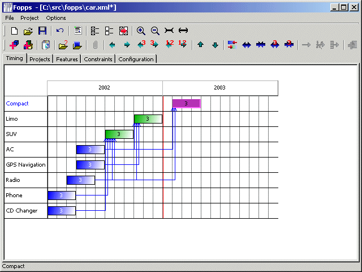362x272 pixels.
Task: Click the check-all checked boxes list icon
Action: [x=95, y=31]
